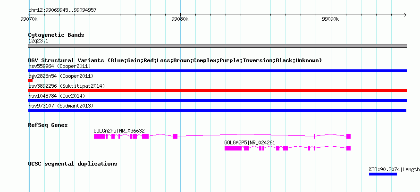420x192 pixels.
Task: Select the nsv1048784 (Coe2014) blue bar
Action: pos(217,100)
